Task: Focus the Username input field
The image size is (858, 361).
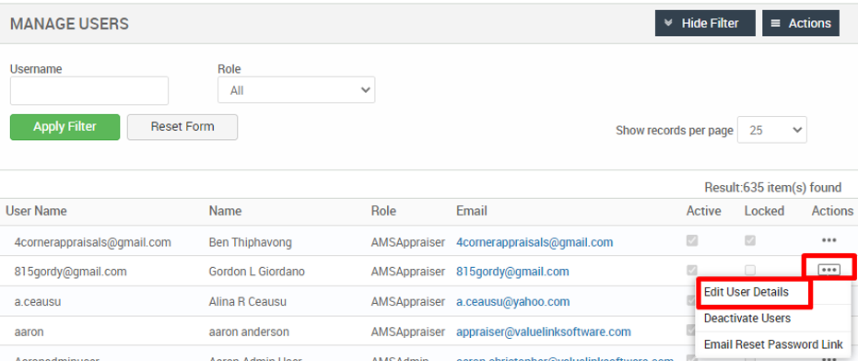Action: click(89, 91)
